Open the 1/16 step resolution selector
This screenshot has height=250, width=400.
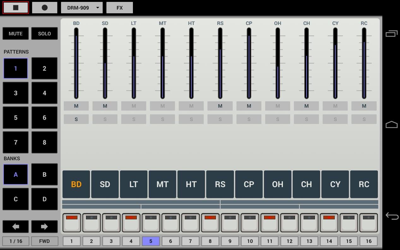(15, 241)
